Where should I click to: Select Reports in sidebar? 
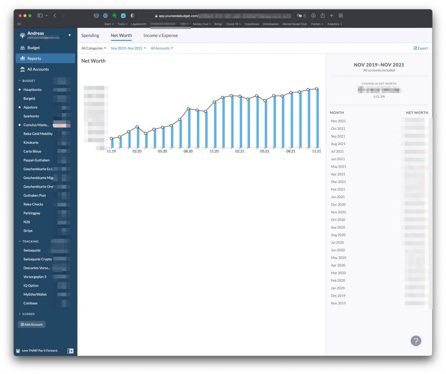45,58
